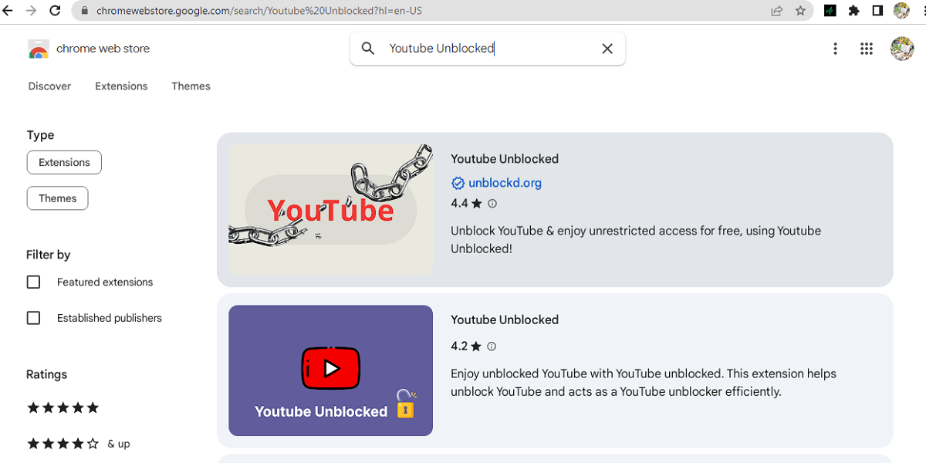Click the info icon next to 4.2 rating
The image size is (926, 463).
pyautogui.click(x=492, y=346)
